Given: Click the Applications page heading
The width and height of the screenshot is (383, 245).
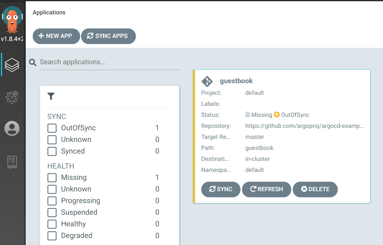Looking at the screenshot, I should coord(49,13).
